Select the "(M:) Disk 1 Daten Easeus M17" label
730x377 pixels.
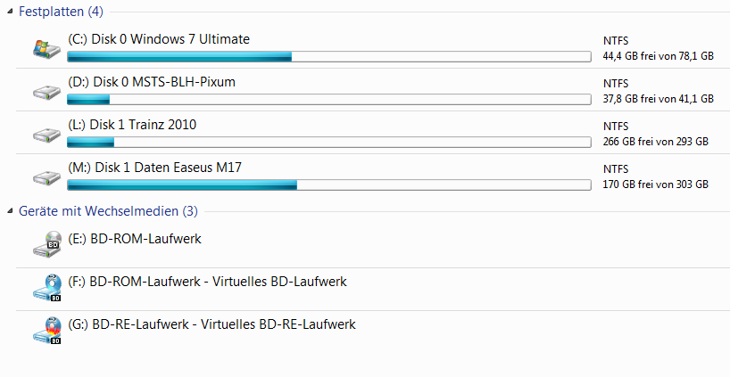click(x=155, y=168)
